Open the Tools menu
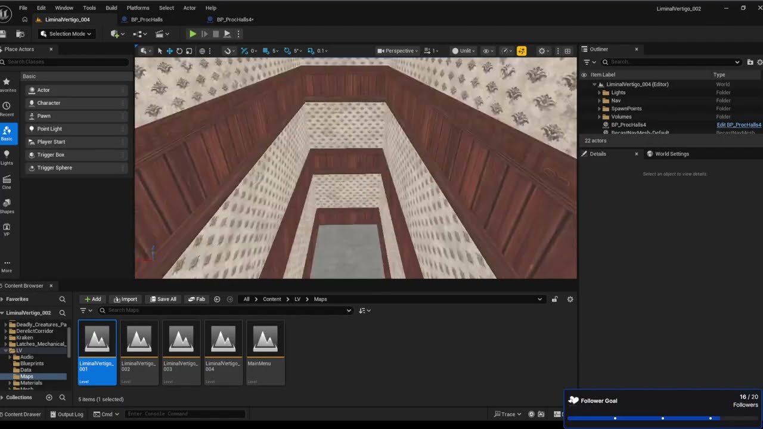Image resolution: width=763 pixels, height=429 pixels. 89,8
